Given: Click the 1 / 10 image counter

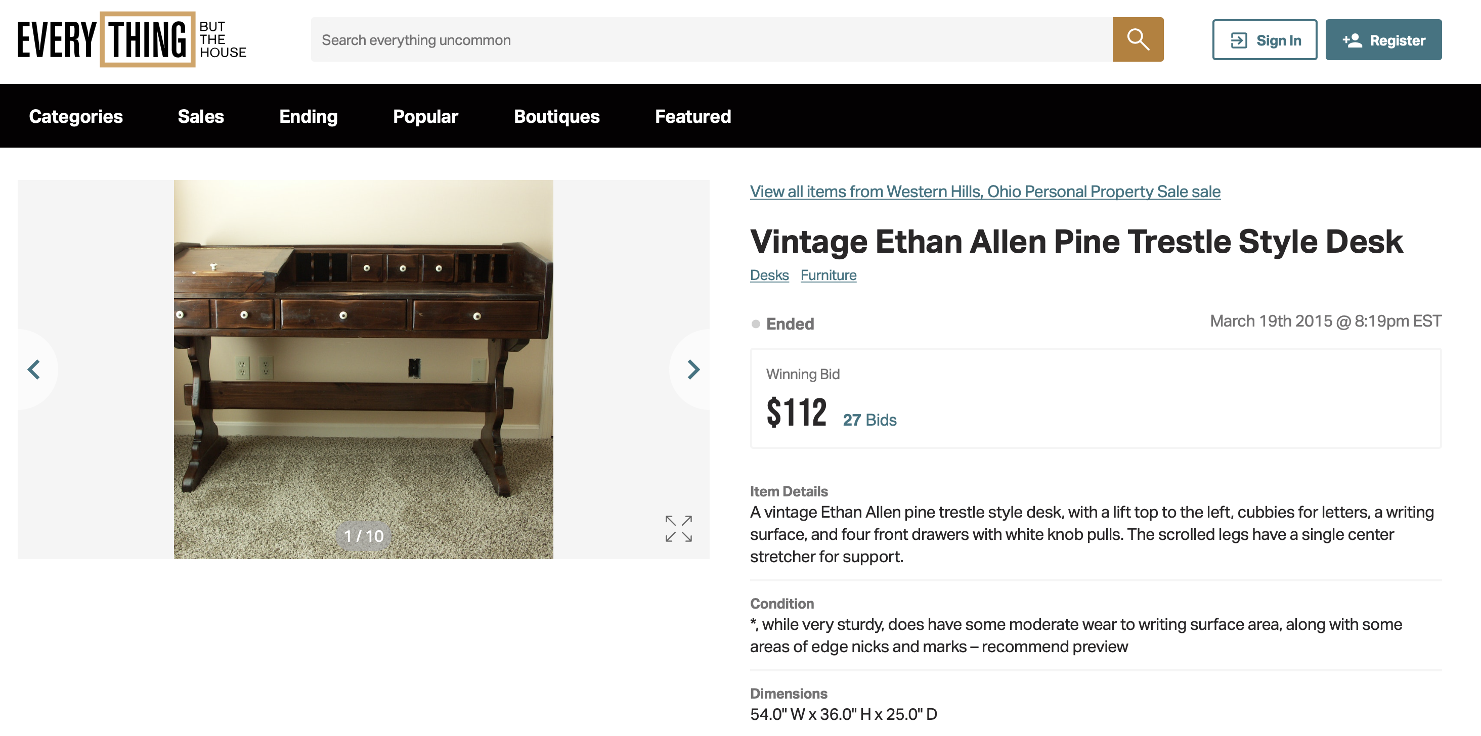Looking at the screenshot, I should tap(363, 536).
